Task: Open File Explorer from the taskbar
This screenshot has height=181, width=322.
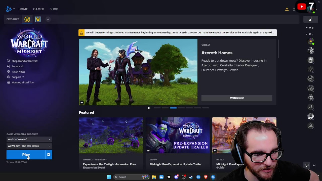Action: [x=154, y=177]
